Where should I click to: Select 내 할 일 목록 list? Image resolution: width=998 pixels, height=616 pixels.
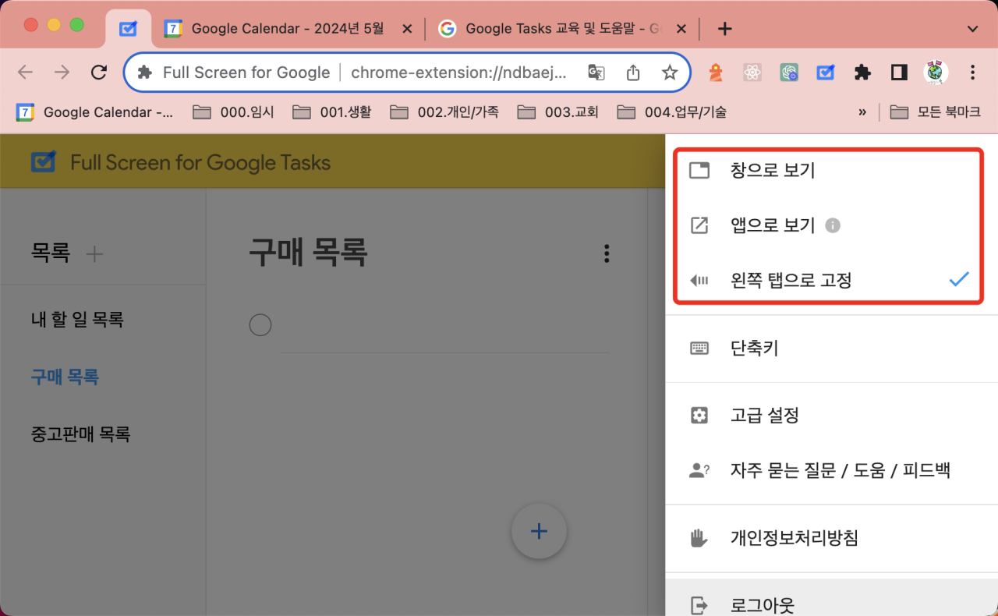coord(77,319)
